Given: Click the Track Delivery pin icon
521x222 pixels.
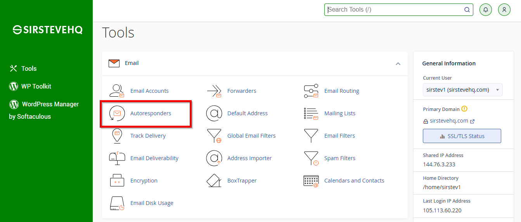Looking at the screenshot, I should pos(117,136).
